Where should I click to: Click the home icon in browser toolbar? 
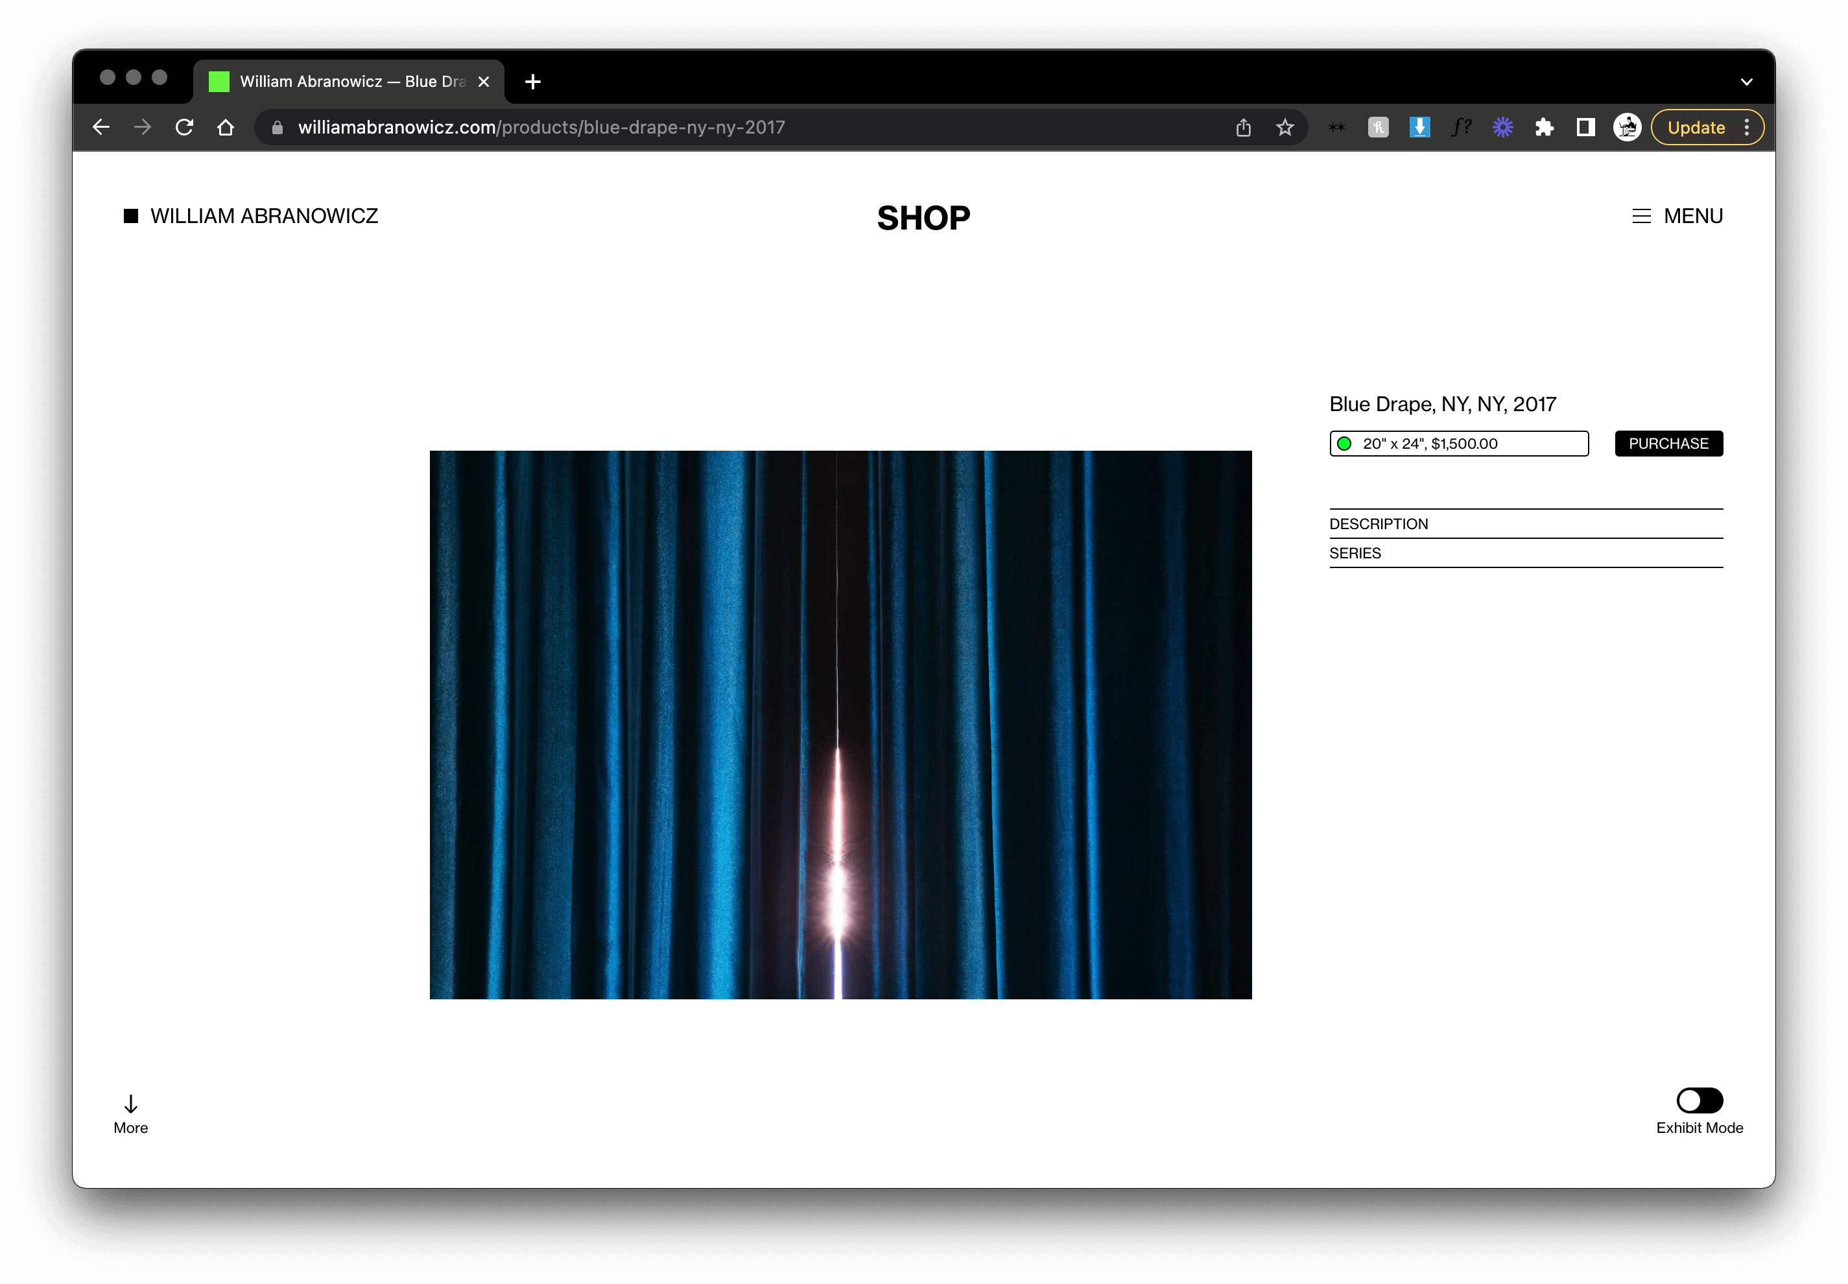(x=226, y=127)
